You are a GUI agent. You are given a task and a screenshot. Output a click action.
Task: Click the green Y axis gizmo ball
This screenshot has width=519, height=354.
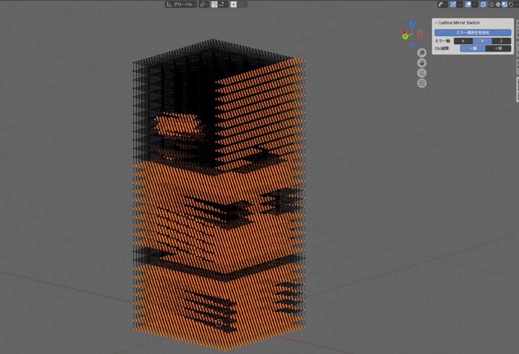(405, 37)
